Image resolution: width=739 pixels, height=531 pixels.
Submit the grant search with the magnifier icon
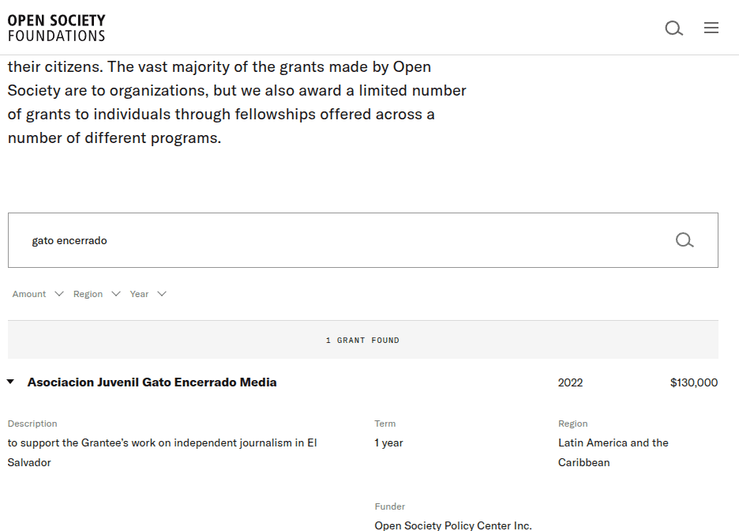tap(685, 240)
